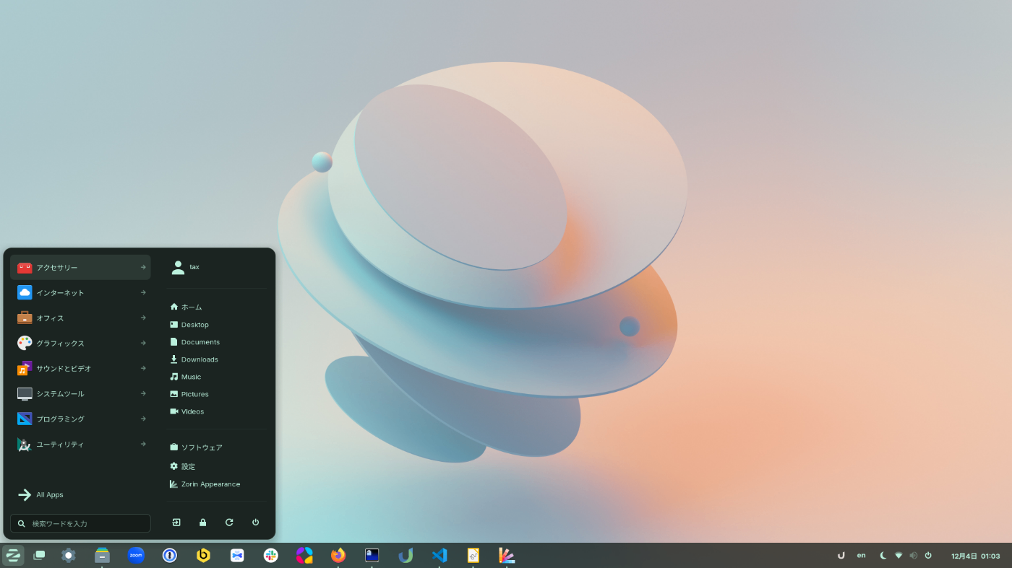Expand the インターネット category

pos(80,292)
